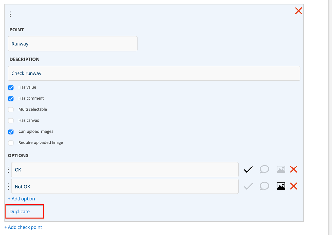This screenshot has width=332, height=235.
Task: Delete the Not OK option with red X
Action: (294, 186)
